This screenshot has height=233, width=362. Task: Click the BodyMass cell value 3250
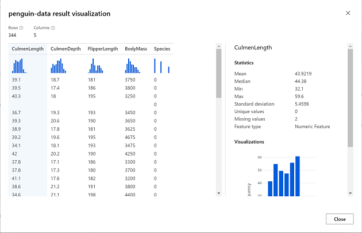pos(130,96)
